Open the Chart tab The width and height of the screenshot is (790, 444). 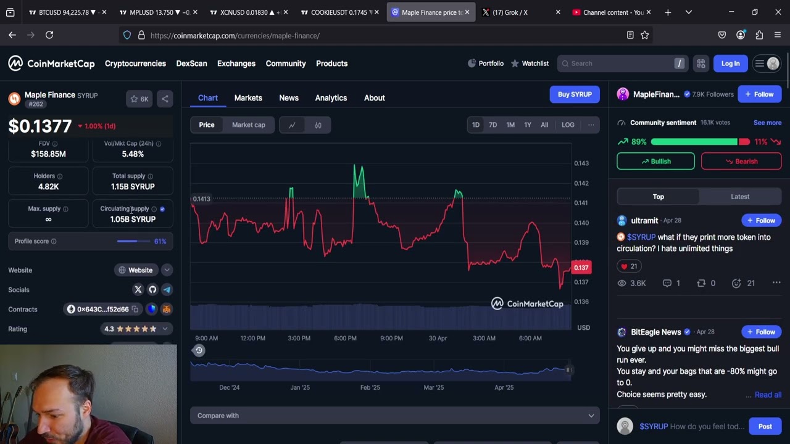pyautogui.click(x=208, y=98)
